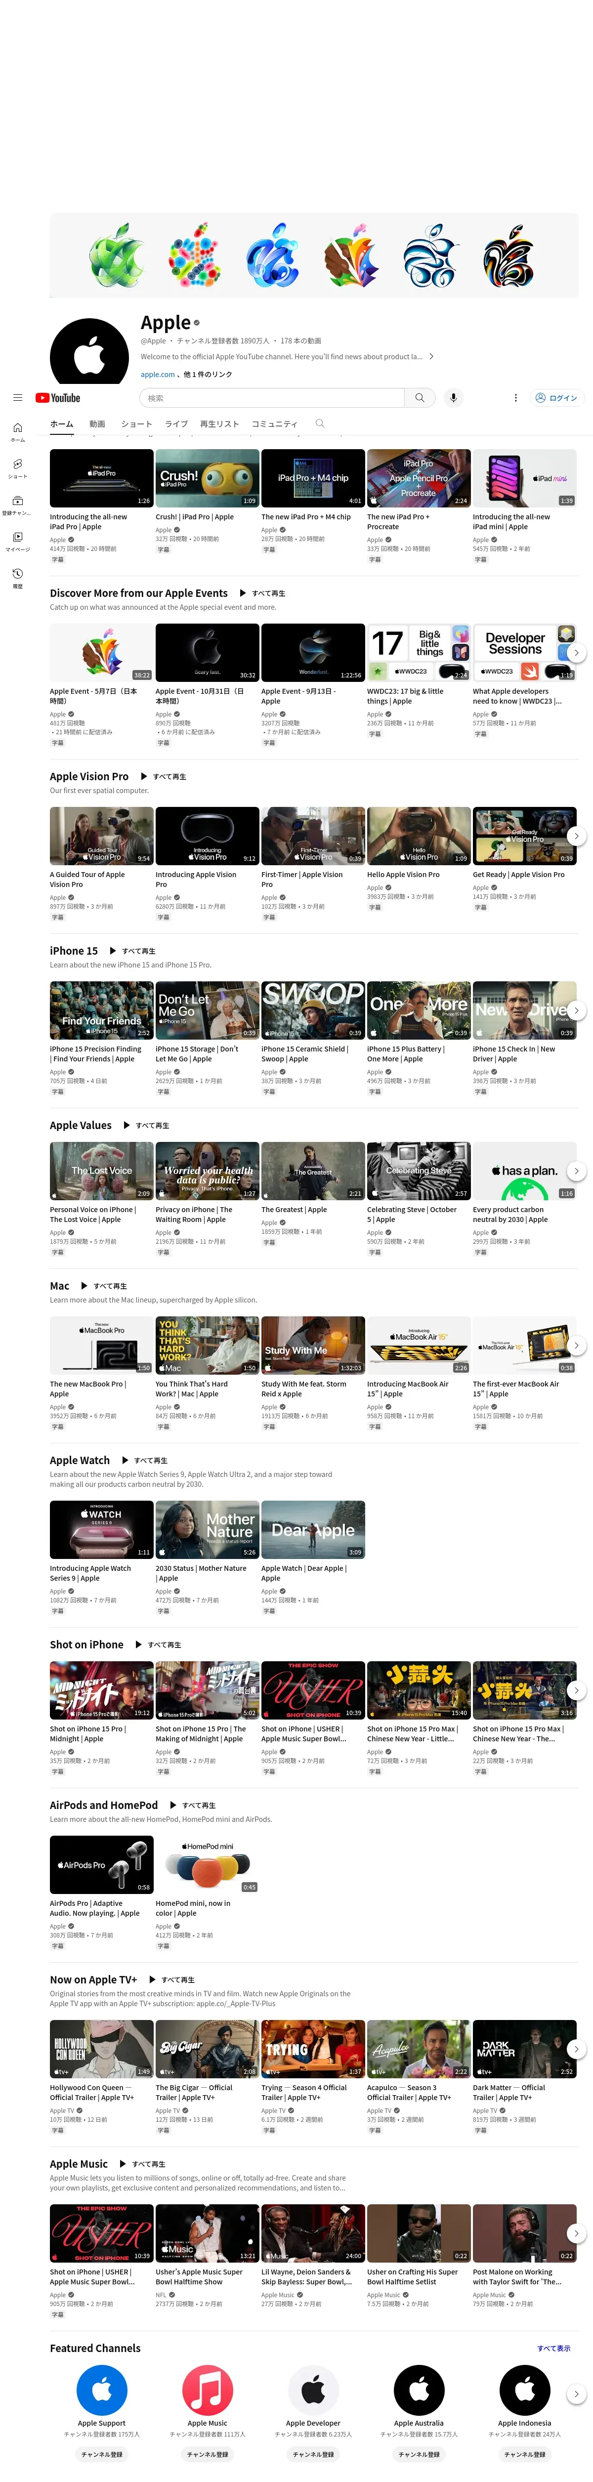
Task: Switch to the ショート channel tab
Action: coord(136,424)
